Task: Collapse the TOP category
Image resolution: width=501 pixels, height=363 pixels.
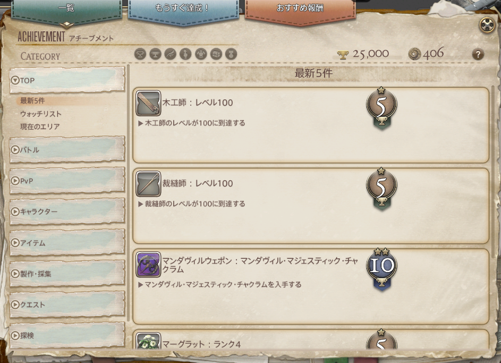Action: point(67,80)
